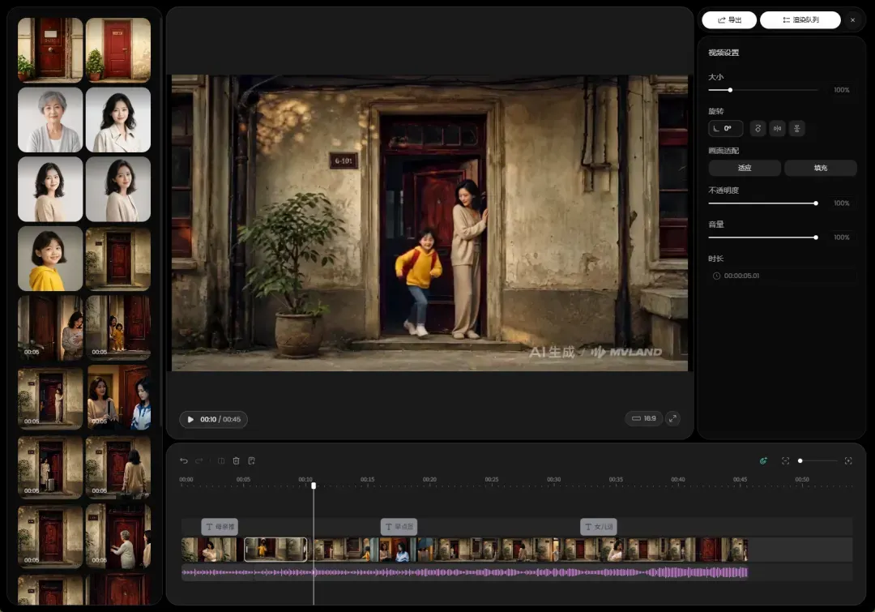Screen dimensions: 875x612
Task: Click the trash delete icon above timeline
Action: 236,460
